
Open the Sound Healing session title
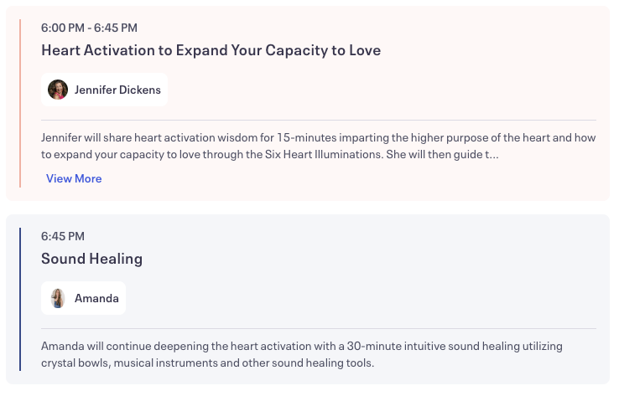[91, 259]
